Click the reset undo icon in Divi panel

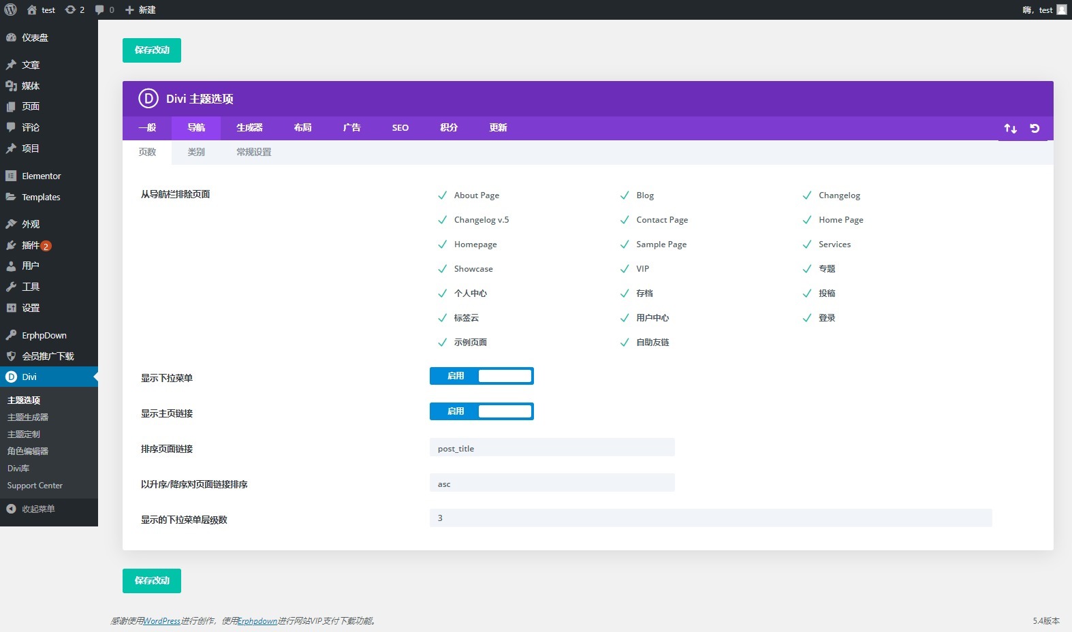point(1035,128)
